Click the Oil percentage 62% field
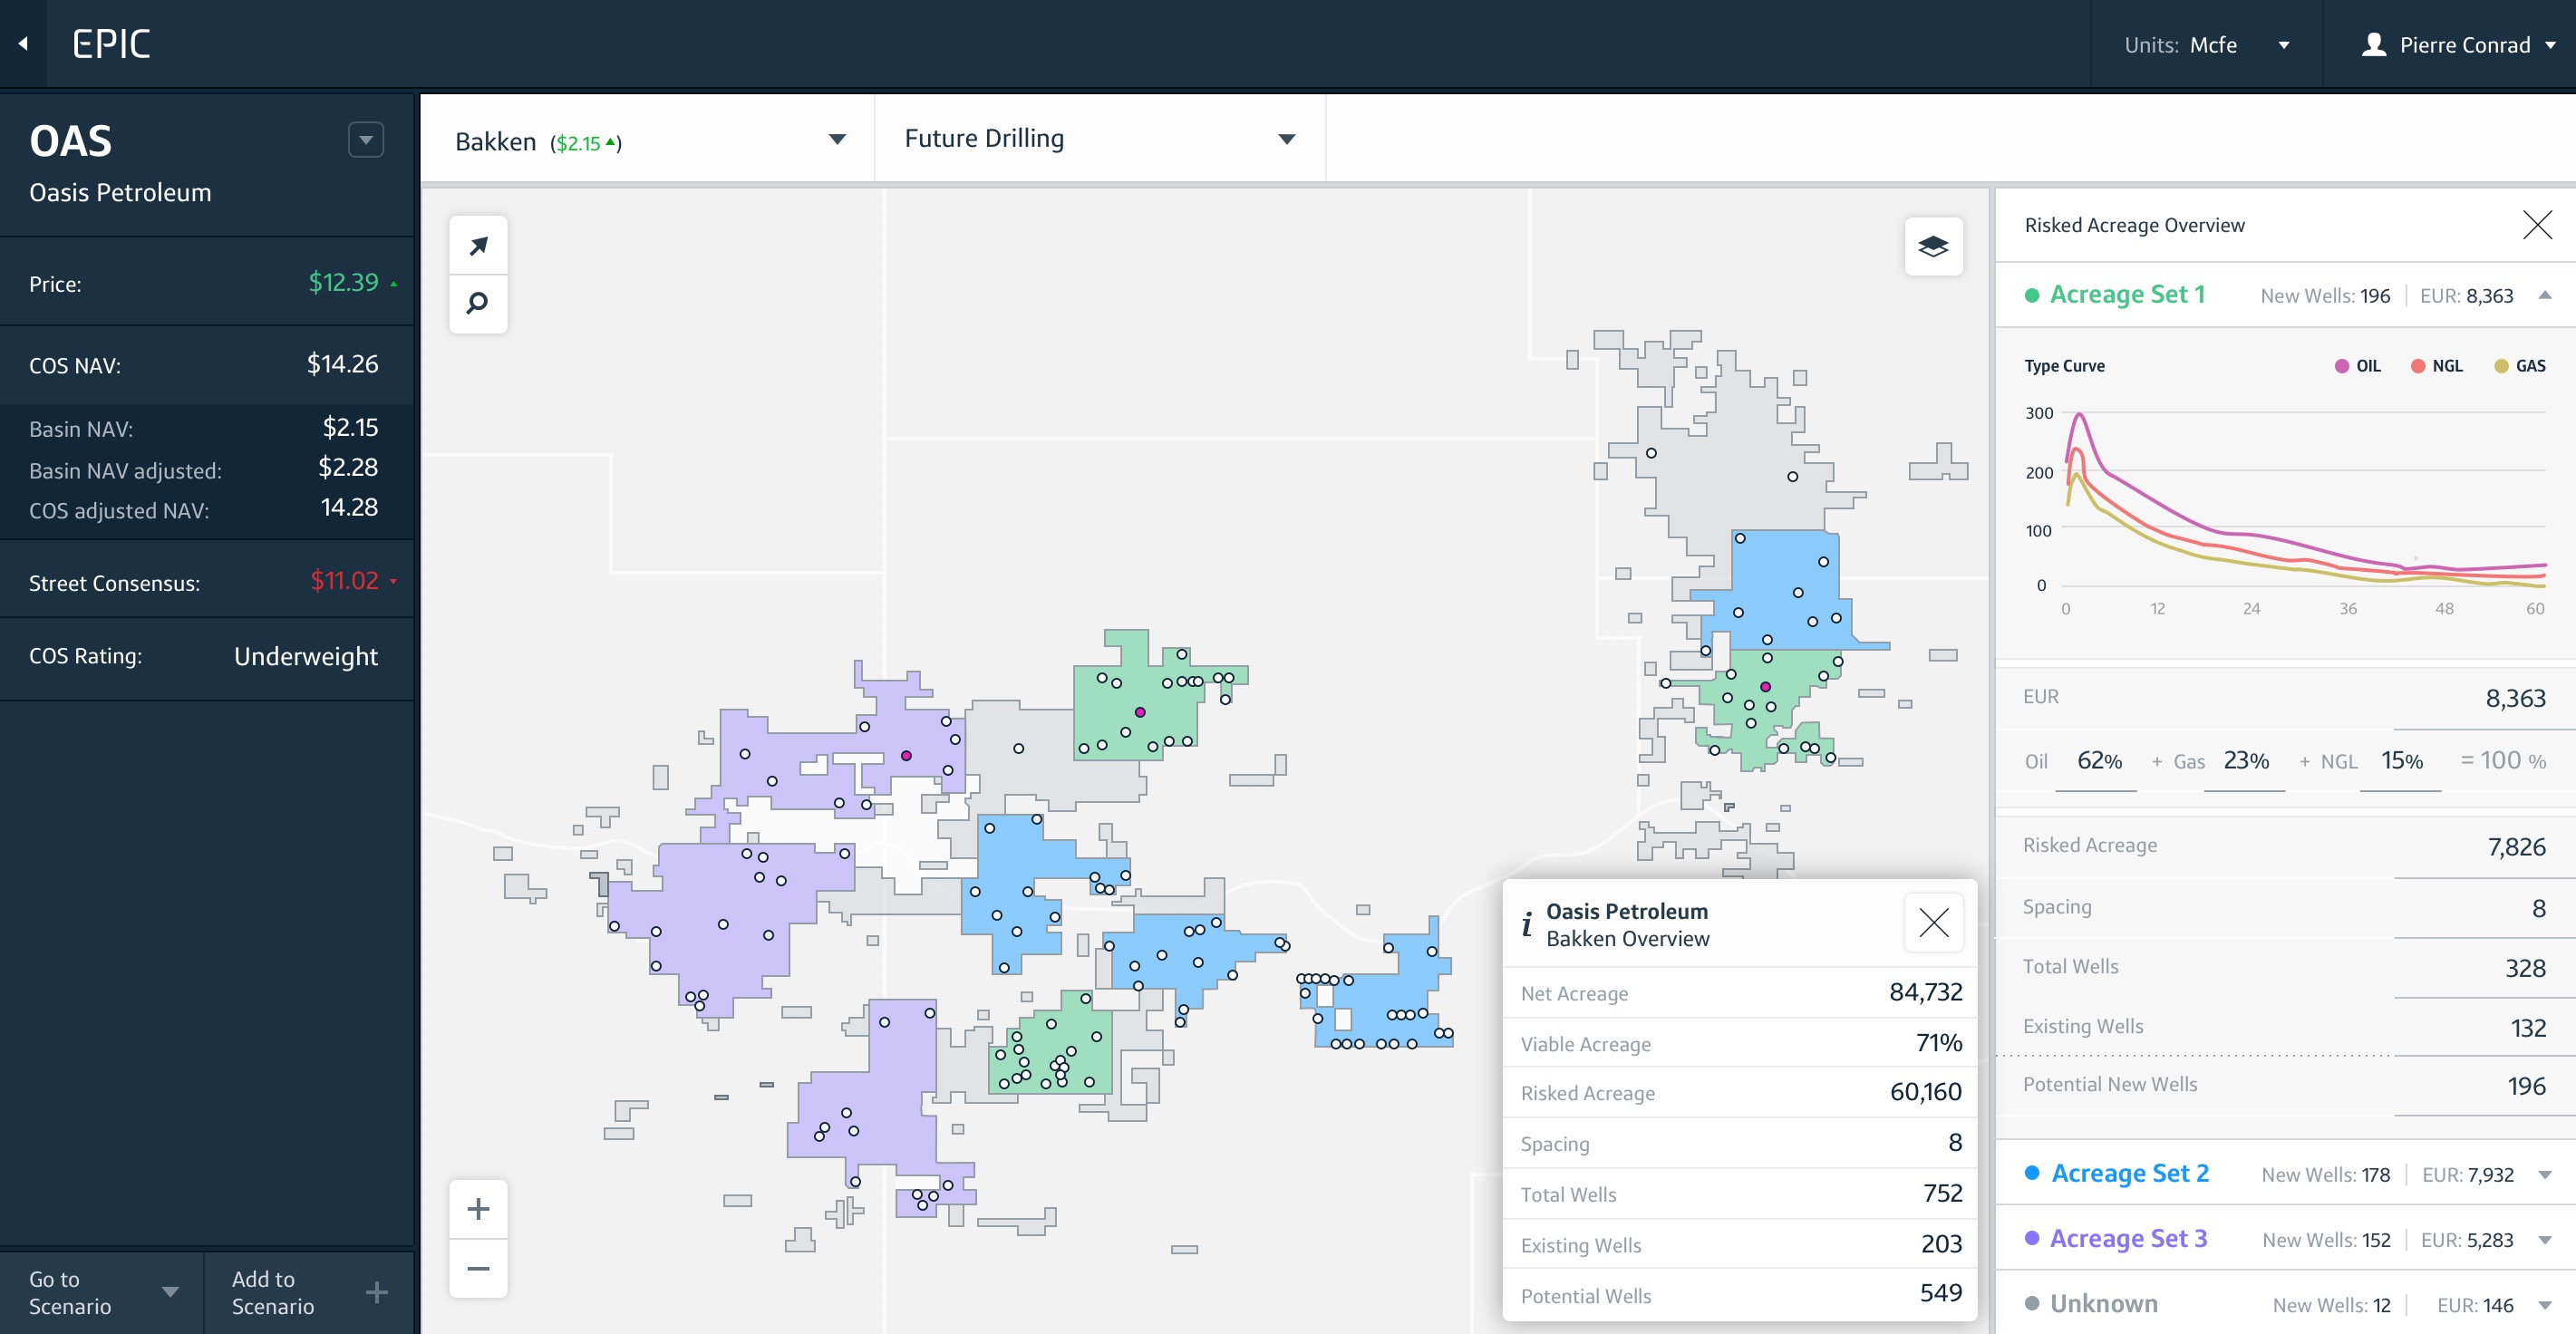Viewport: 2576px width, 1334px height. tap(2098, 761)
